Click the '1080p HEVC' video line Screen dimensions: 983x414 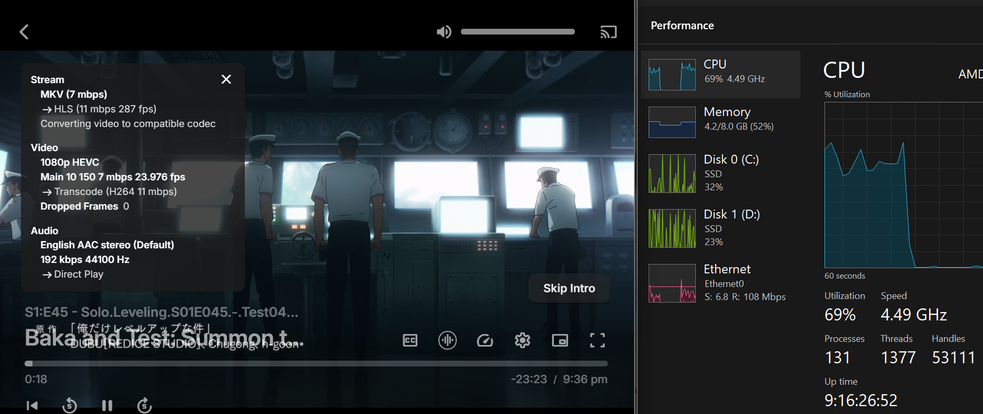pyautogui.click(x=70, y=163)
